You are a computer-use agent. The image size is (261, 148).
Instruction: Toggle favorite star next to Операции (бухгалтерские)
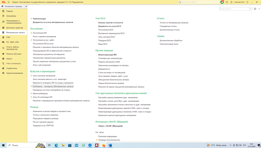pyautogui.click(x=97, y=140)
